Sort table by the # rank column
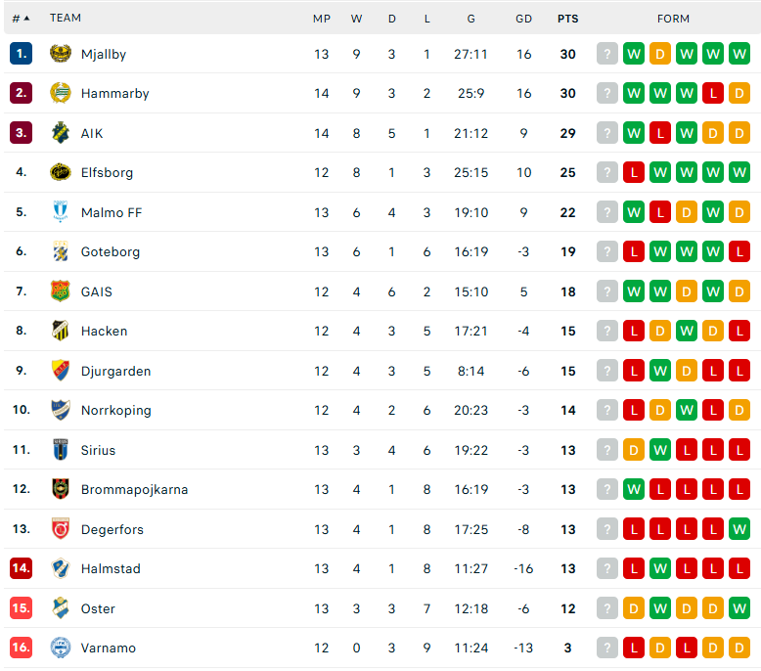Image resolution: width=761 pixels, height=671 pixels. coord(21,19)
